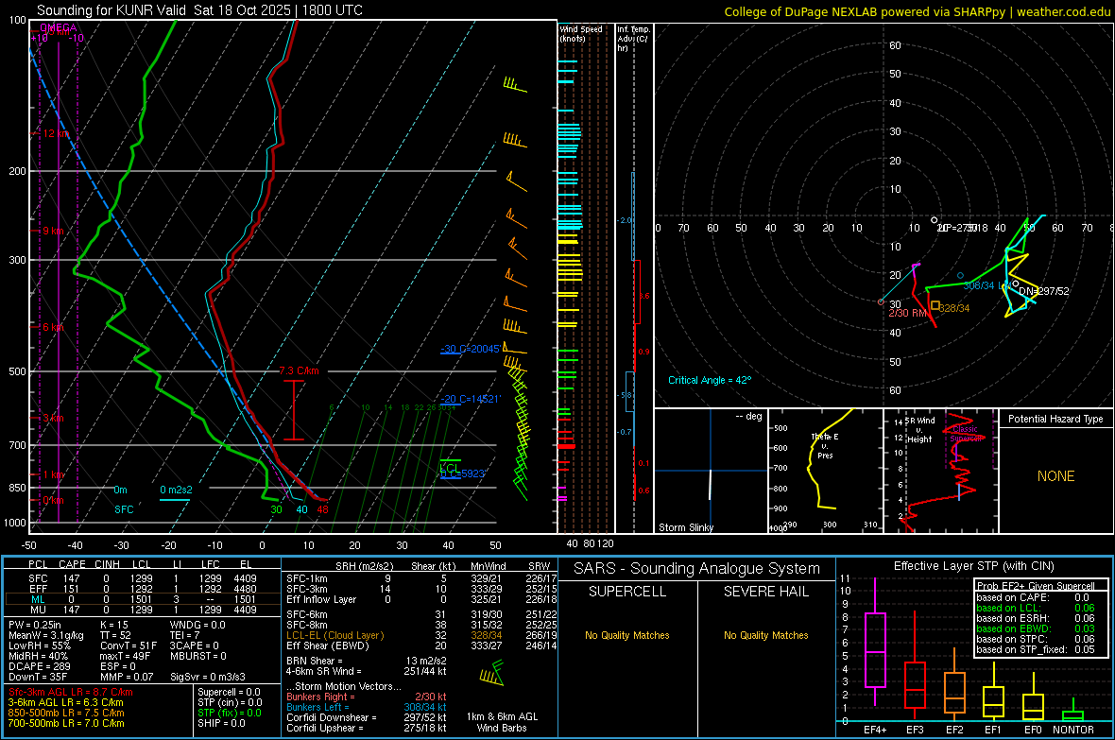Screen dimensions: 1115x740
Task: Click the blue Bunkers Left storm motion line
Action: point(367,707)
